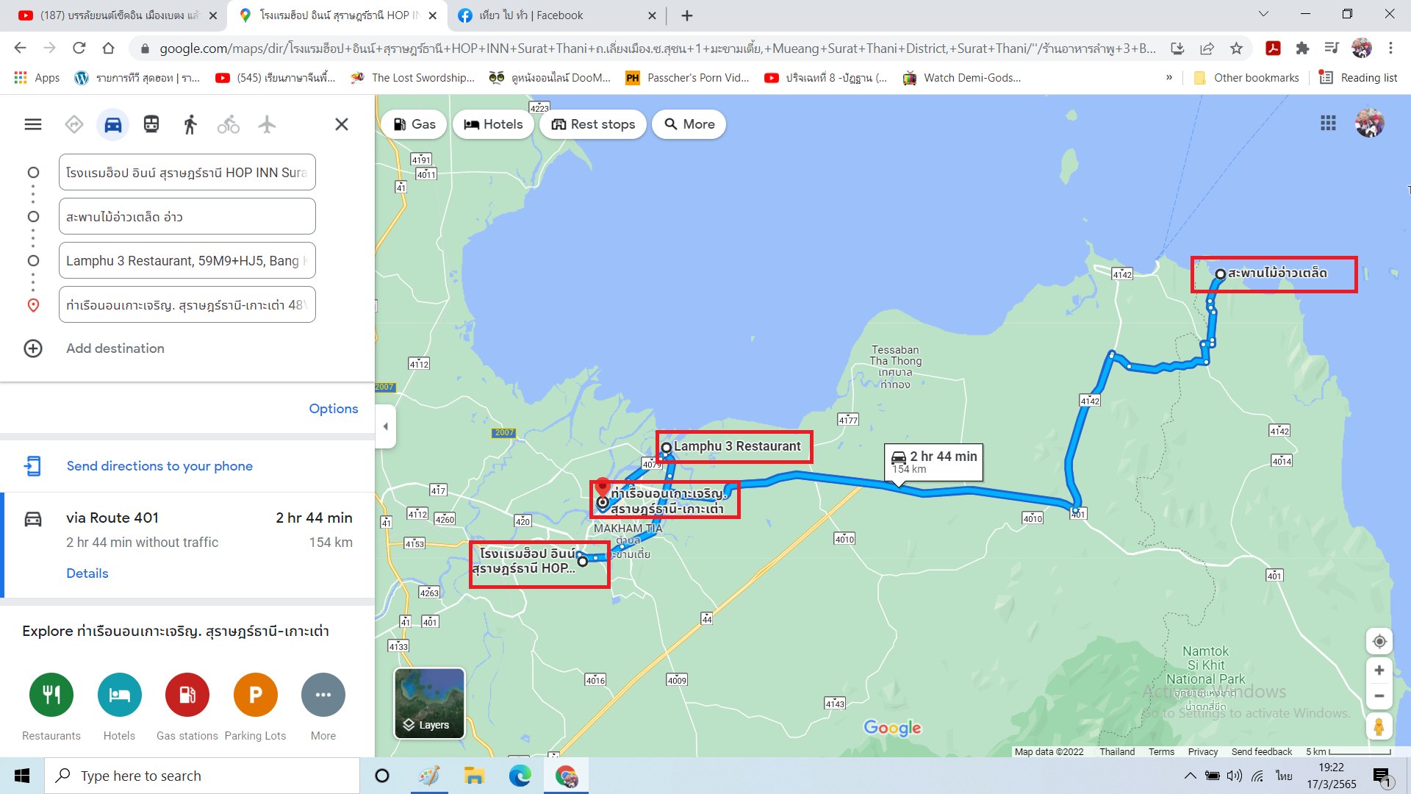This screenshot has height=794, width=1411.
Task: Open the Google Maps hamburger menu
Action: coord(33,124)
